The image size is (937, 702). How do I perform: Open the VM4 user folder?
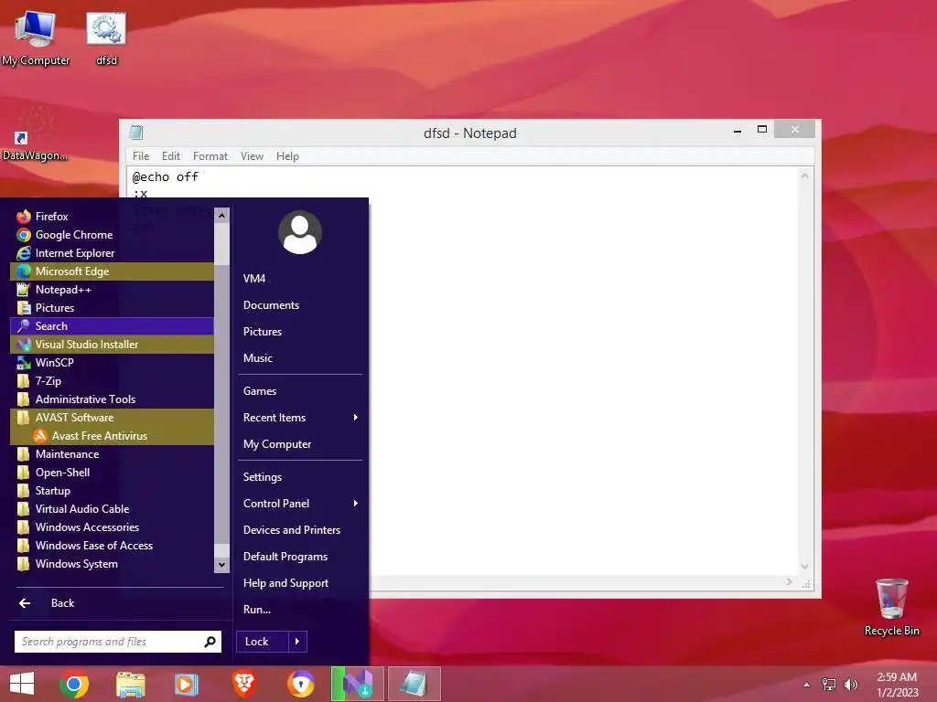[300, 279]
